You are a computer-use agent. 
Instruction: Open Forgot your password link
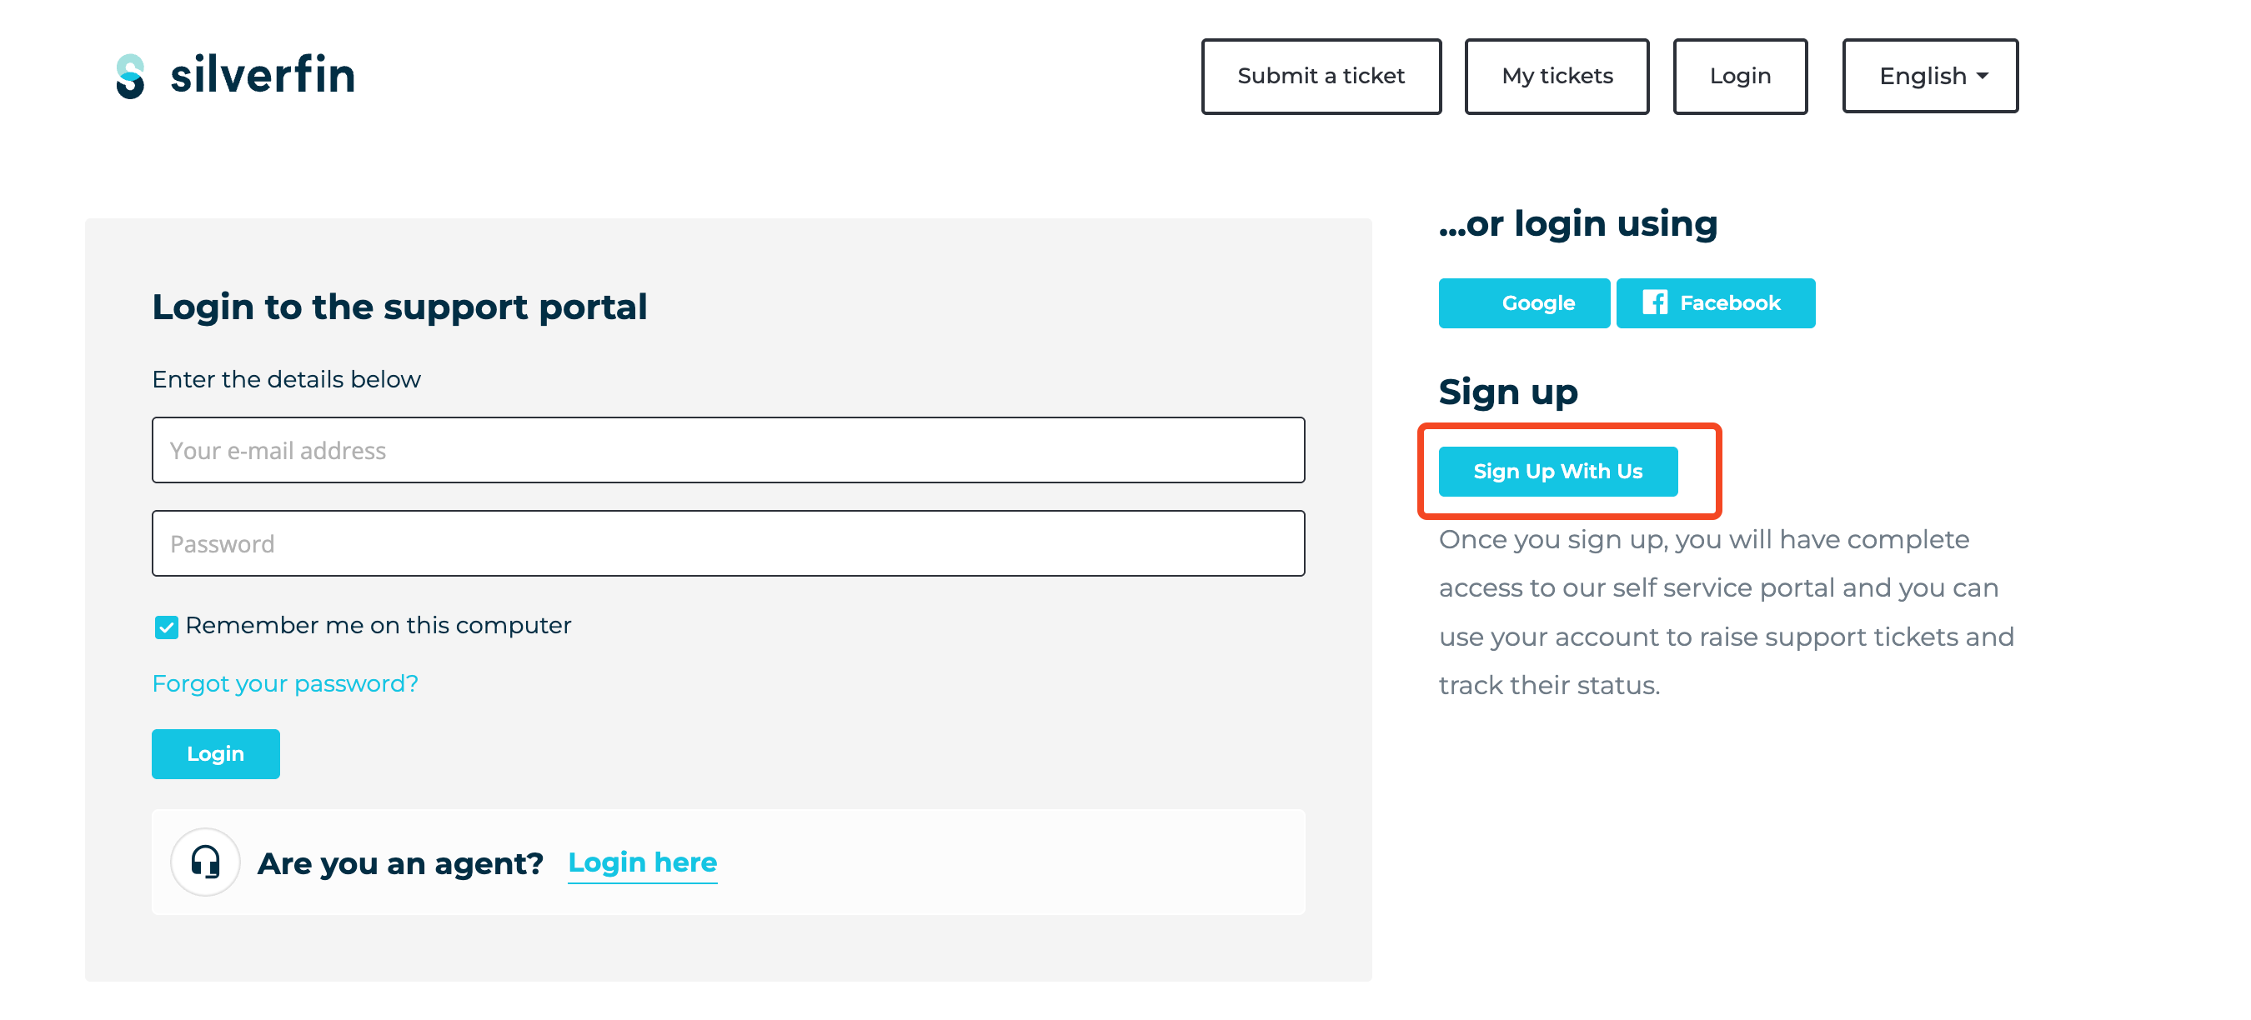point(285,684)
